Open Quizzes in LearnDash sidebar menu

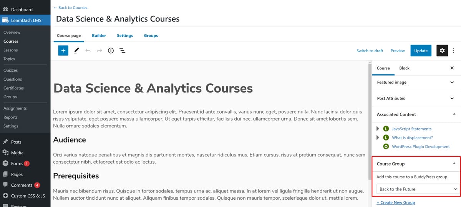click(x=10, y=70)
